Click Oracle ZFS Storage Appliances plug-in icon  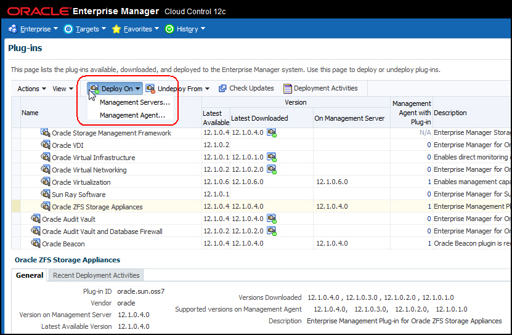46,206
